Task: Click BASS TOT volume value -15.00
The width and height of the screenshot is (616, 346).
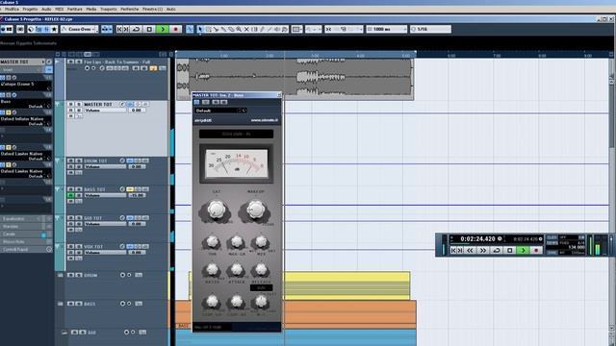Action: [x=137, y=195]
